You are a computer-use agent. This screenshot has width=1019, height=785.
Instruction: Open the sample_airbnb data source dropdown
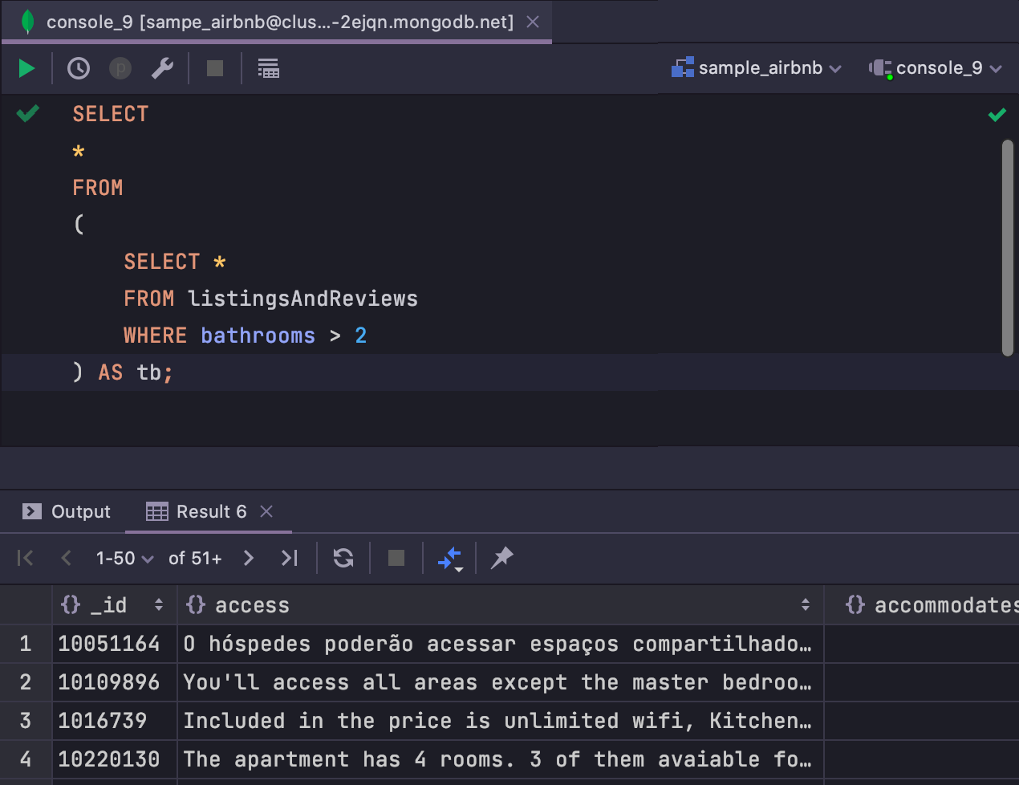[x=757, y=67]
